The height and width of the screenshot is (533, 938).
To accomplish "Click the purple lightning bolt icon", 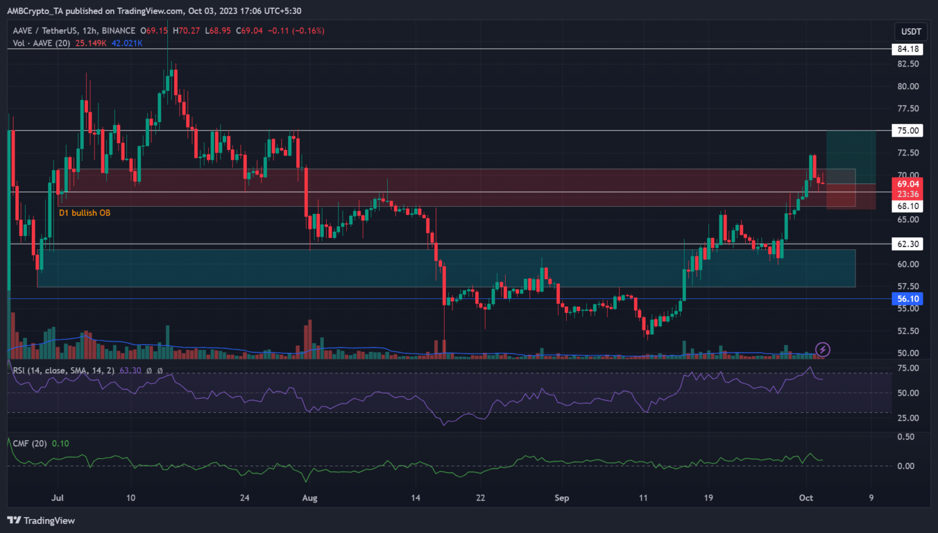I will [823, 349].
